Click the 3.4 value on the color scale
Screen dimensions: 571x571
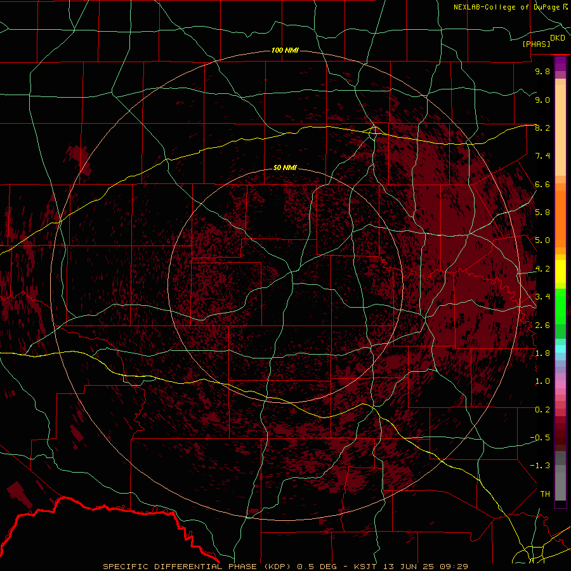pyautogui.click(x=542, y=297)
